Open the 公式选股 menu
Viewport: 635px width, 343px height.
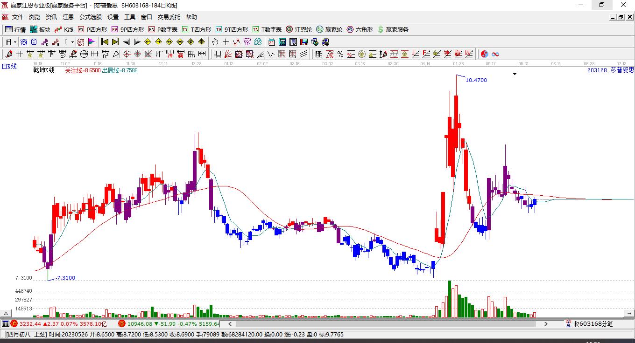tap(91, 17)
